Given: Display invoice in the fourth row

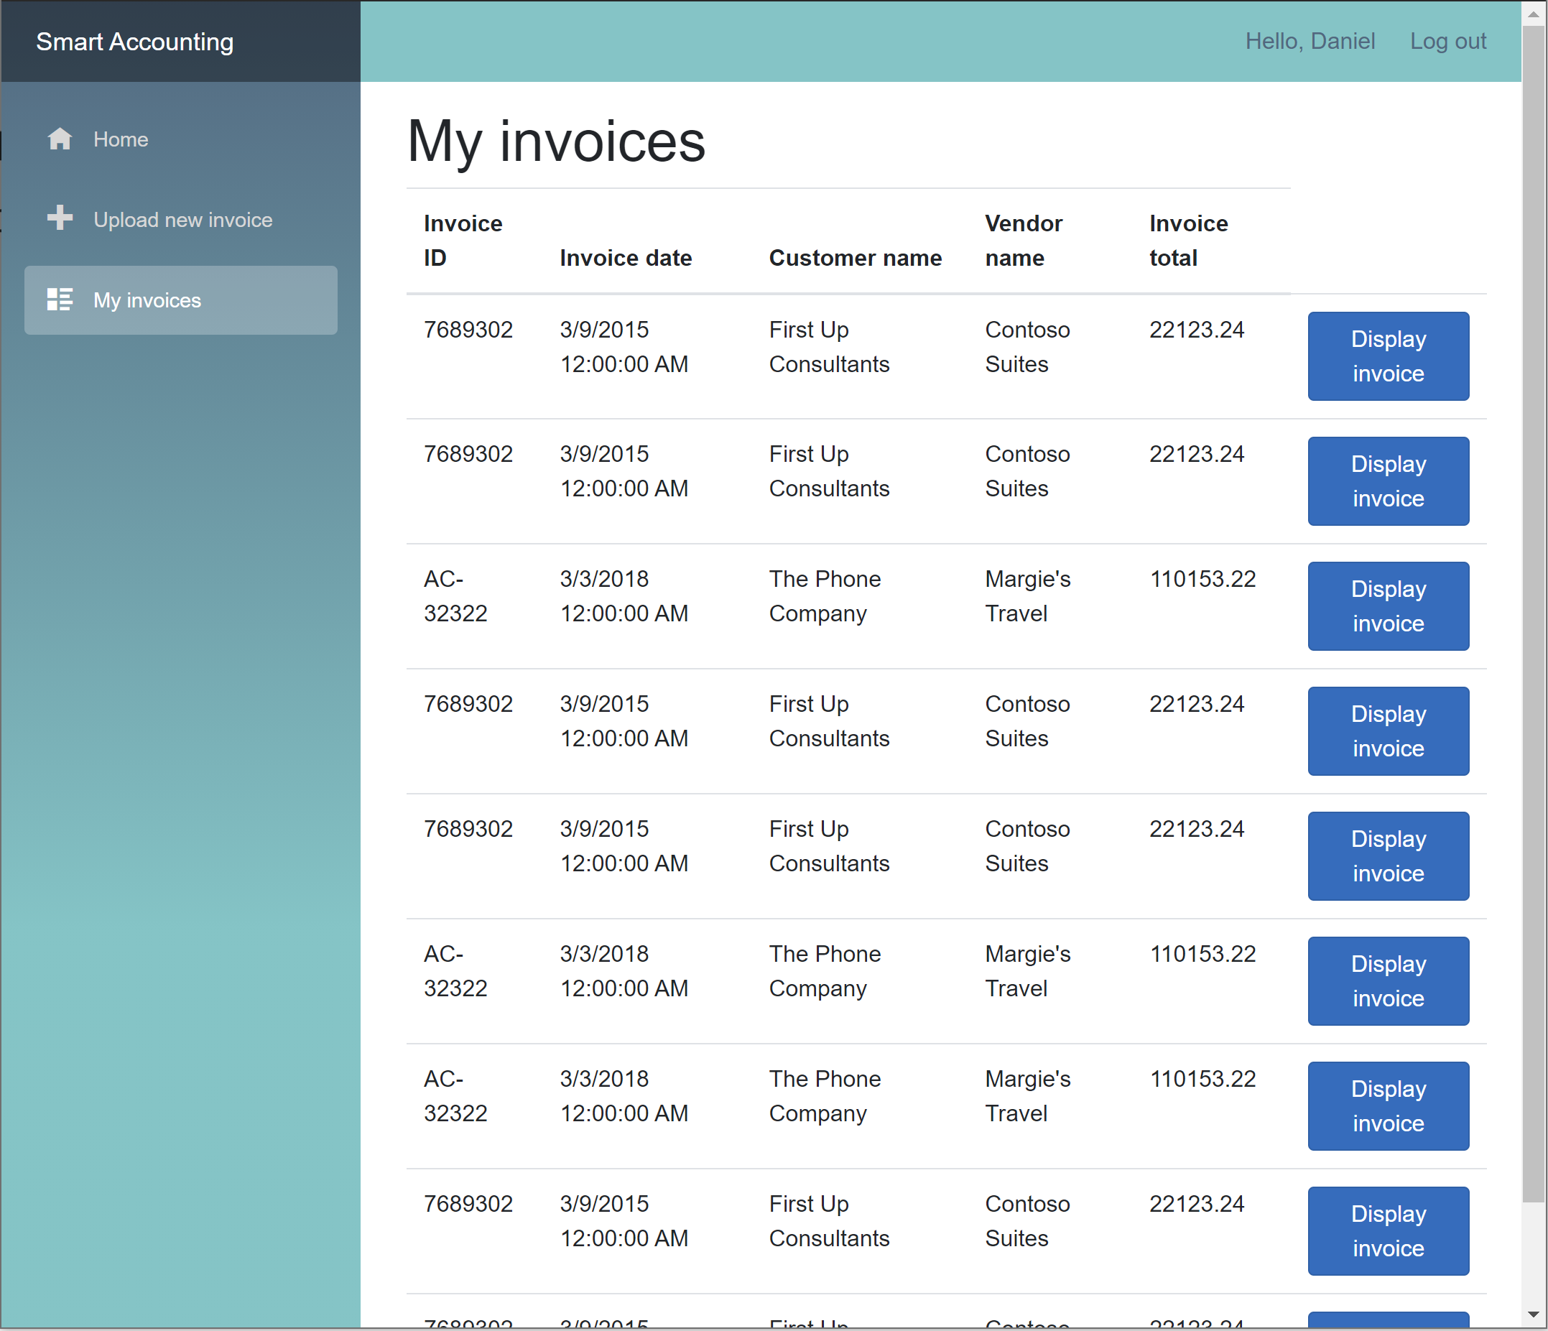Looking at the screenshot, I should point(1387,731).
